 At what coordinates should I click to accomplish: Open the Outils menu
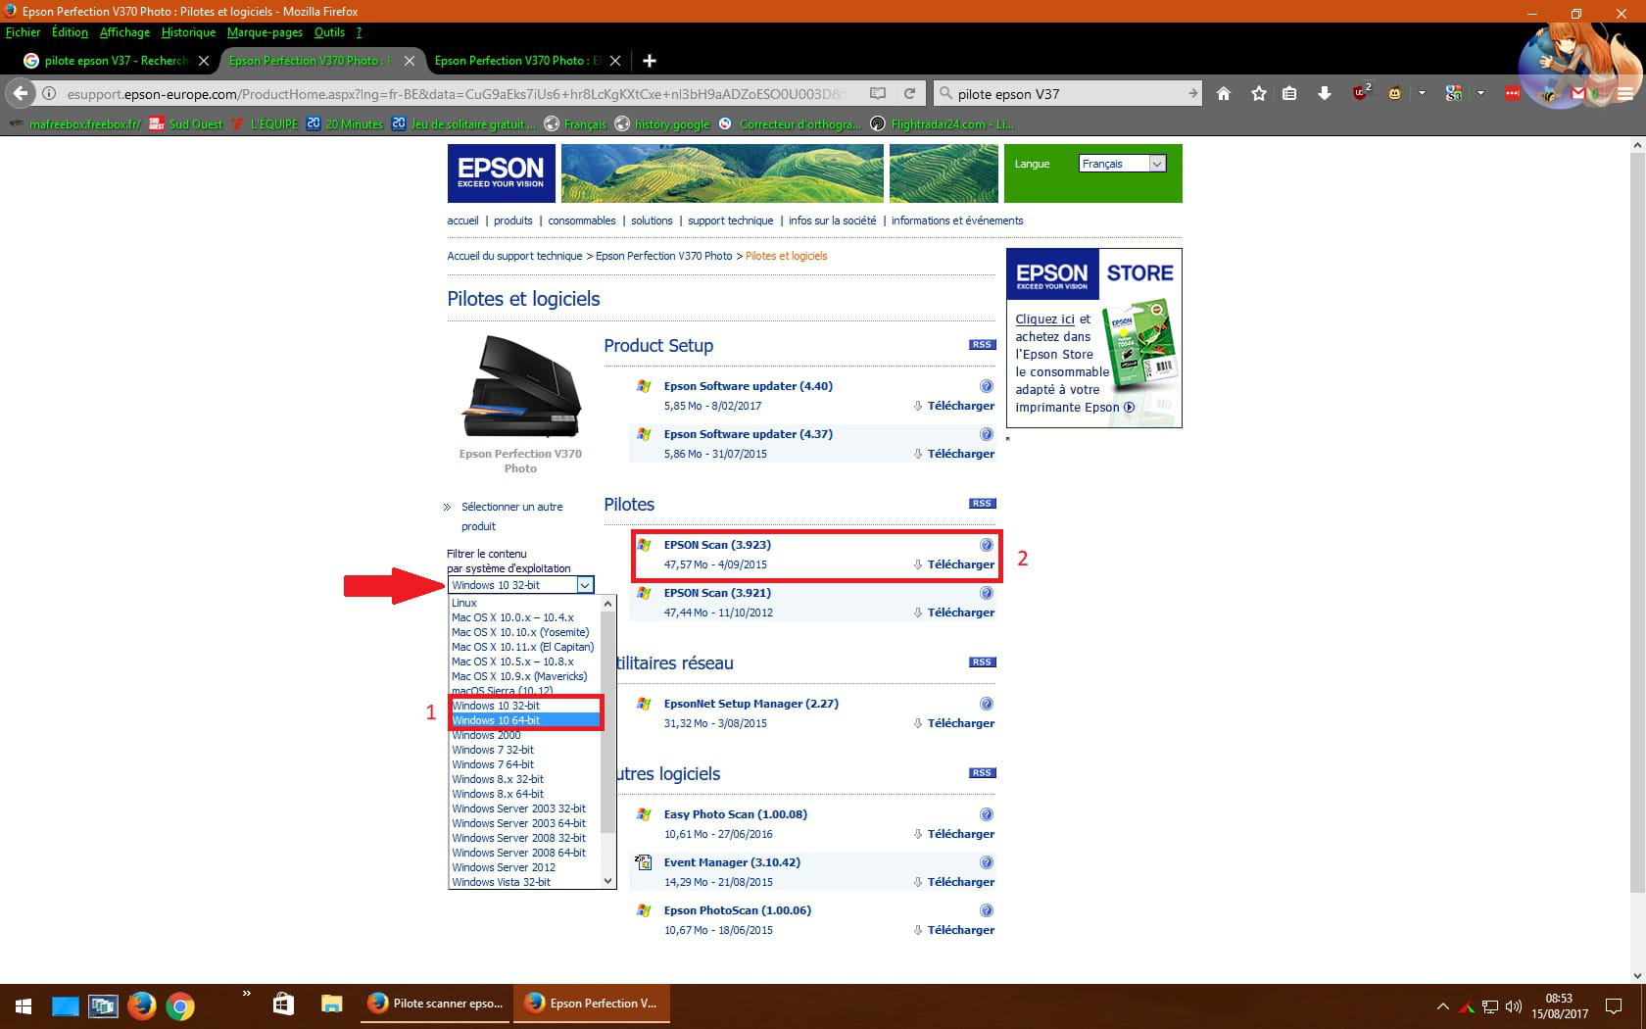click(x=329, y=32)
